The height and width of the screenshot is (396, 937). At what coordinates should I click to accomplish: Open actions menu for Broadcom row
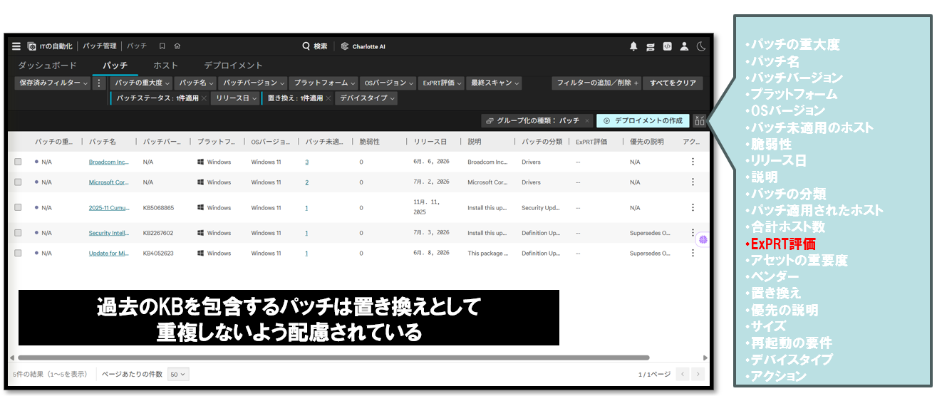(x=693, y=162)
